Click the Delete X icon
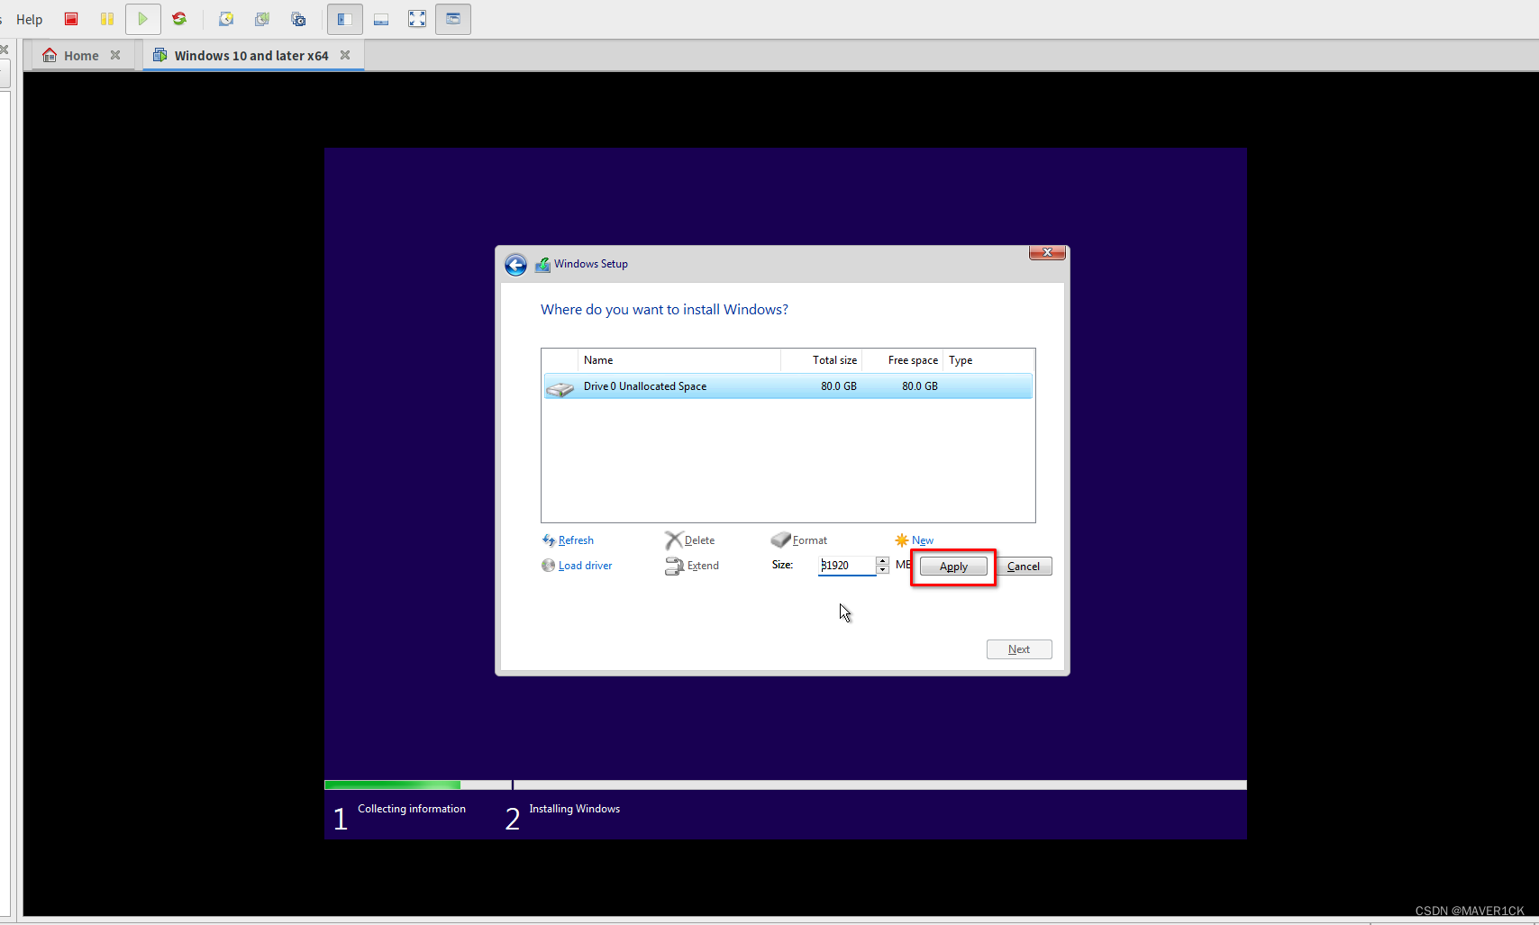Viewport: 1539px width, 925px height. [673, 540]
